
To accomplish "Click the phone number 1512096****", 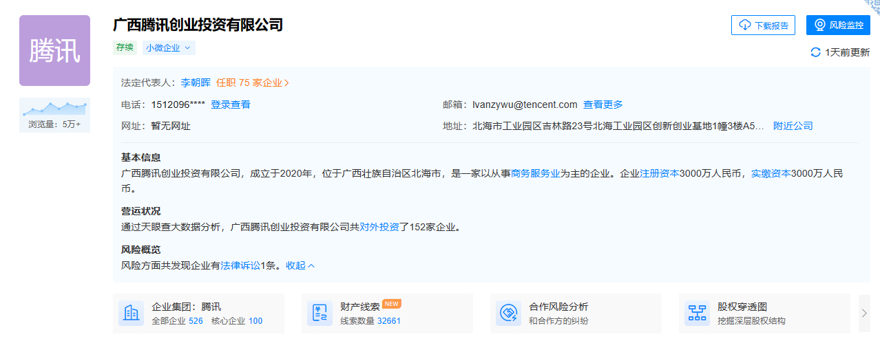I will pyautogui.click(x=178, y=104).
